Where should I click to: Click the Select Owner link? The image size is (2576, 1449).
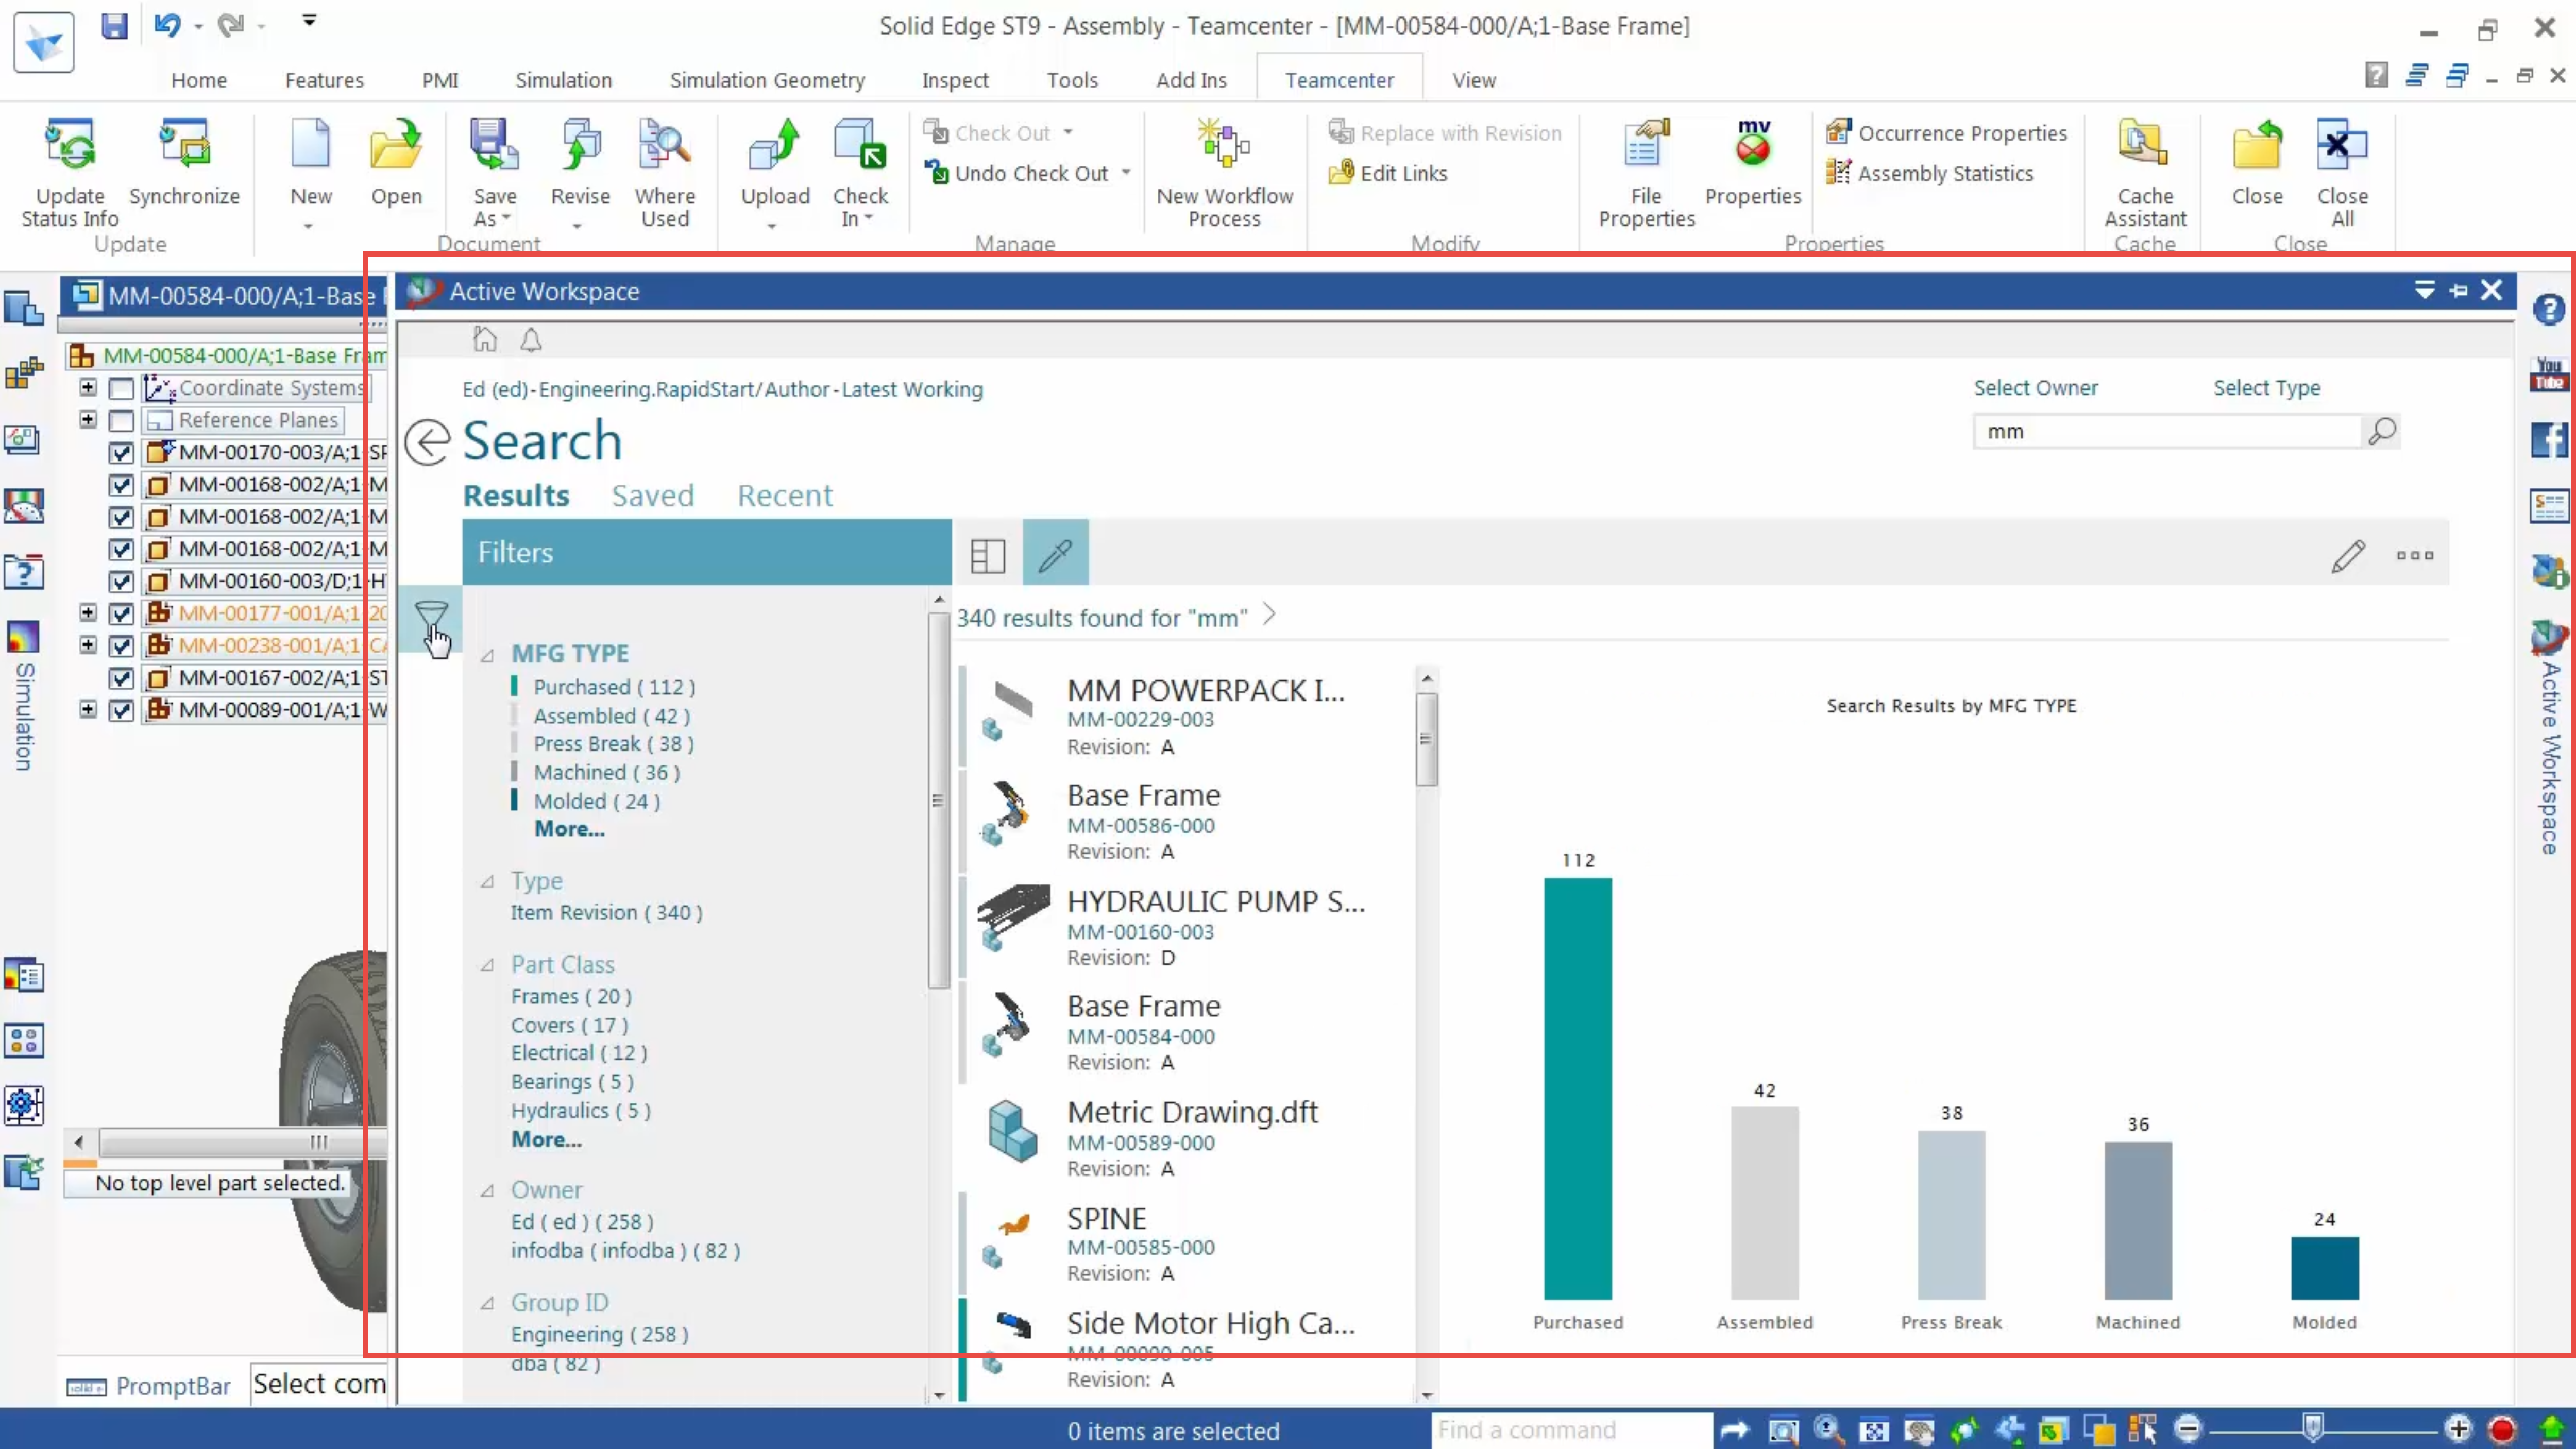(x=2035, y=388)
